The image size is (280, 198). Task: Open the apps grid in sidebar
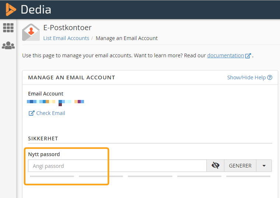point(8,28)
